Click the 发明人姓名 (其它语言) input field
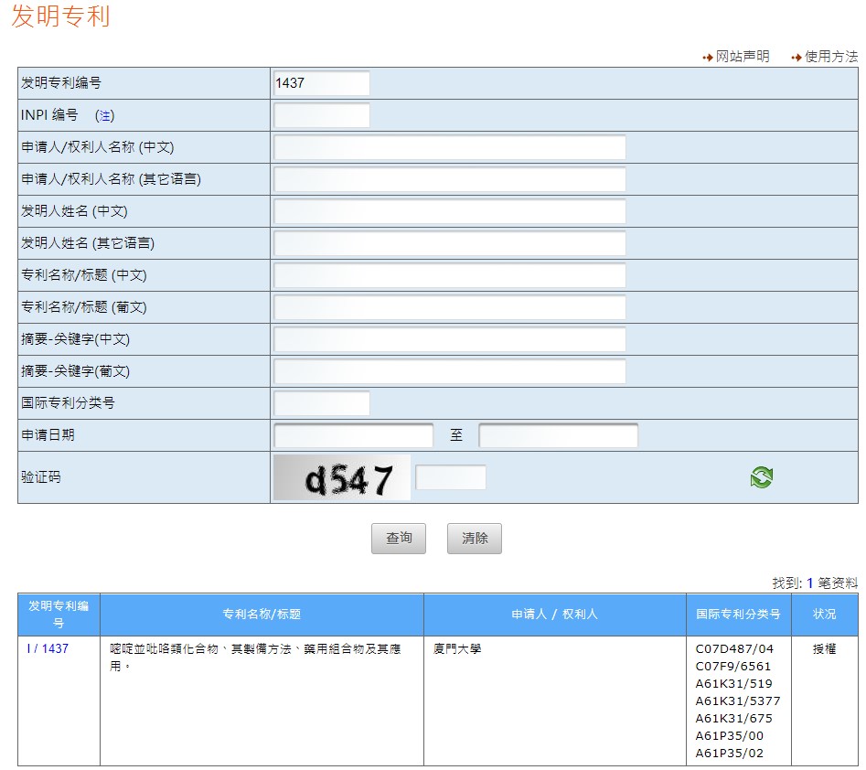Viewport: 866px width, 770px height. (x=450, y=243)
